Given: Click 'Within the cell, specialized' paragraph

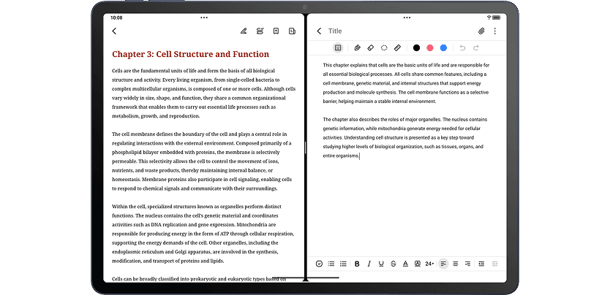Looking at the screenshot, I should pos(203,234).
